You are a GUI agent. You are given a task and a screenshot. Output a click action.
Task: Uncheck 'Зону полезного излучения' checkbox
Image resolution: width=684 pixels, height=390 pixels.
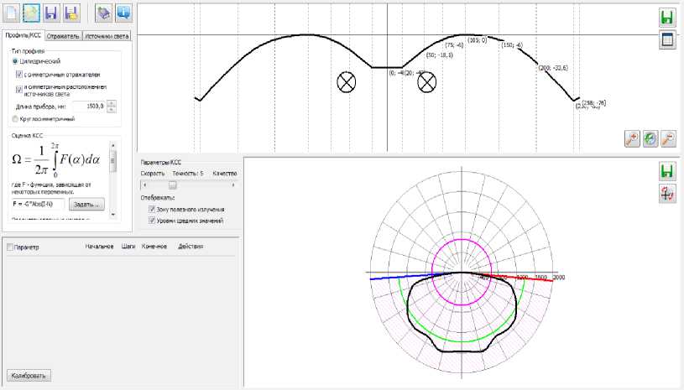pos(151,210)
